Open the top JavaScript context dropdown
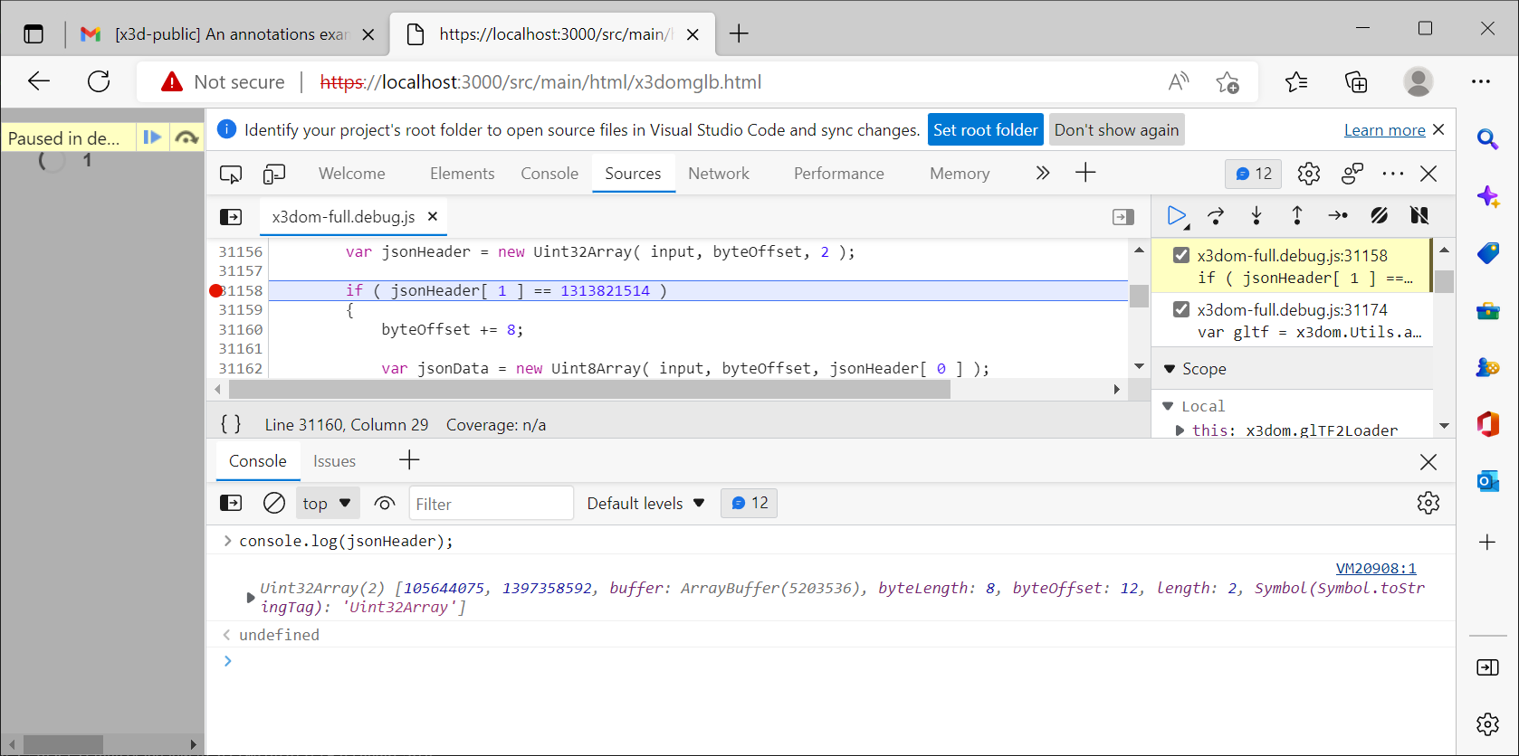The image size is (1519, 756). click(x=327, y=504)
